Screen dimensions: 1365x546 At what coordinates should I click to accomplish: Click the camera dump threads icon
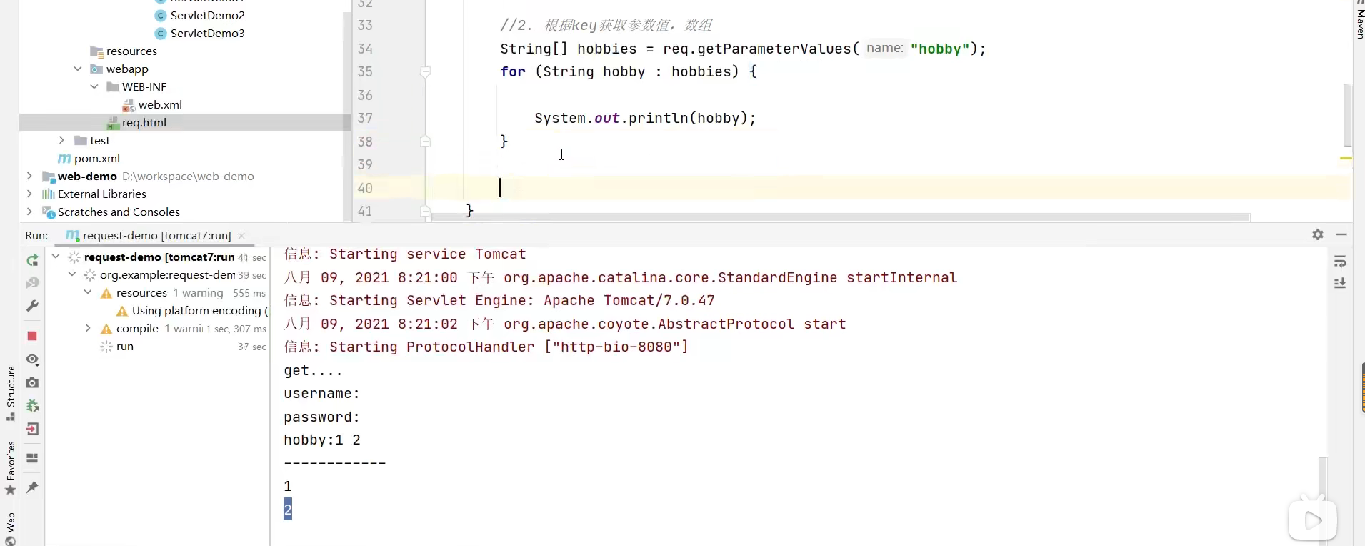32,383
